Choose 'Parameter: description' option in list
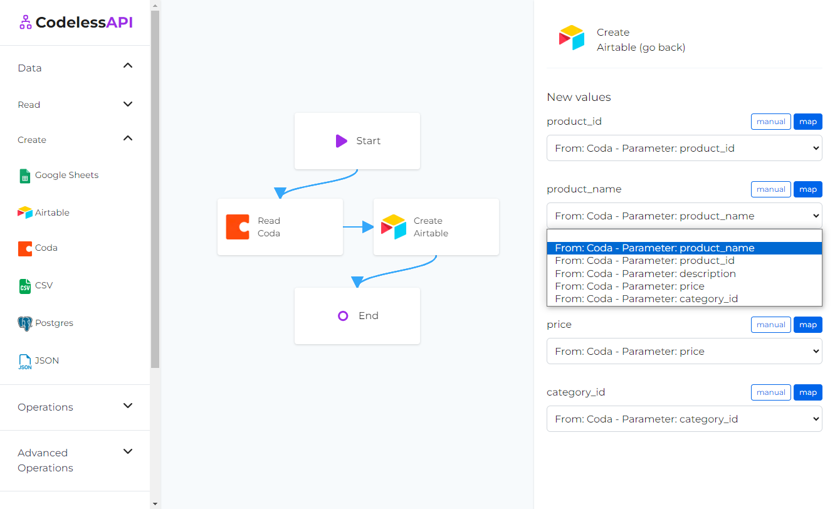Viewport: 835px width, 509px height. [x=685, y=274]
